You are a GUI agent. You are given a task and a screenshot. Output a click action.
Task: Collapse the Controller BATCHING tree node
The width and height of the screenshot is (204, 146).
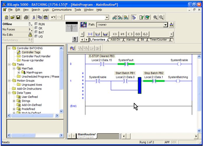(9, 48)
